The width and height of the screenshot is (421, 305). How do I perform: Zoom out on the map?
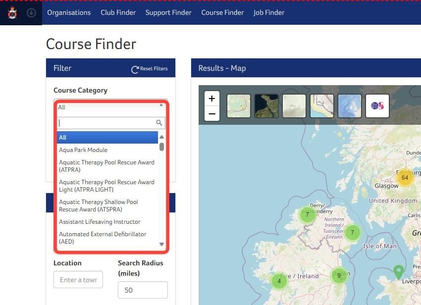(212, 113)
